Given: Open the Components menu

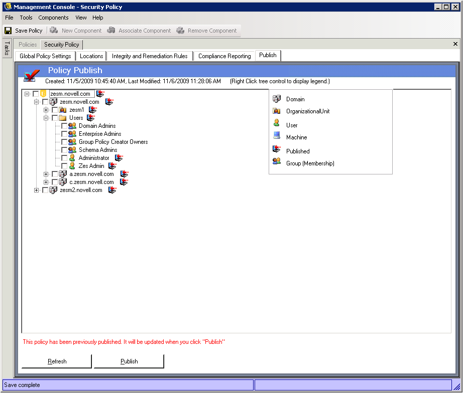Looking at the screenshot, I should 53,18.
